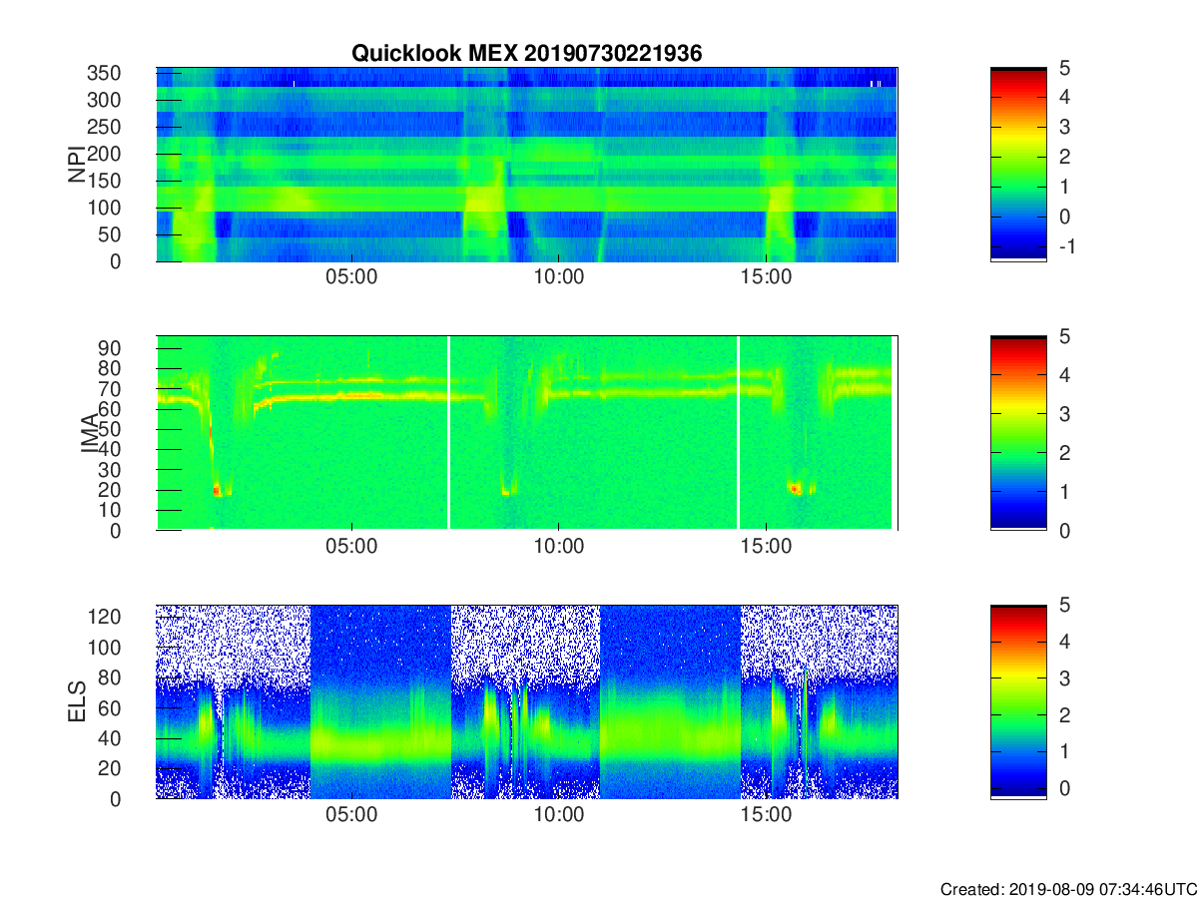This screenshot has width=1198, height=898.
Task: Click the ELS spectrogram plot
Action: [527, 701]
